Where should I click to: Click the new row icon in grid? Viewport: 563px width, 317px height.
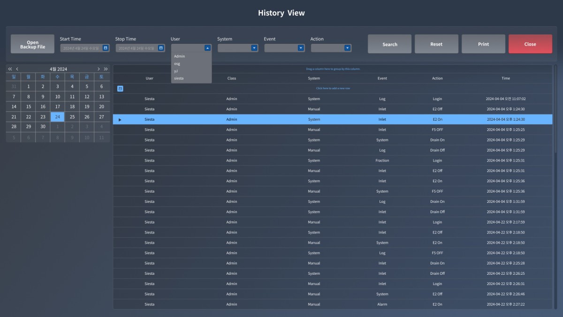coord(120,88)
